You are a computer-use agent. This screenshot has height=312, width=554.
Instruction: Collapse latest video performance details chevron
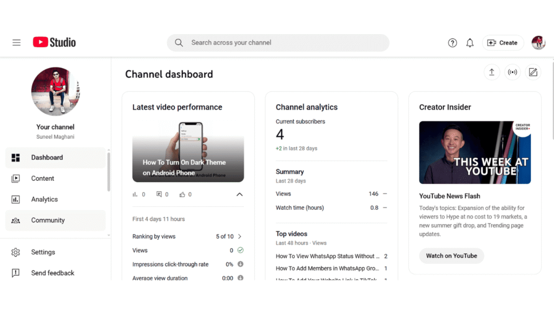[240, 194]
